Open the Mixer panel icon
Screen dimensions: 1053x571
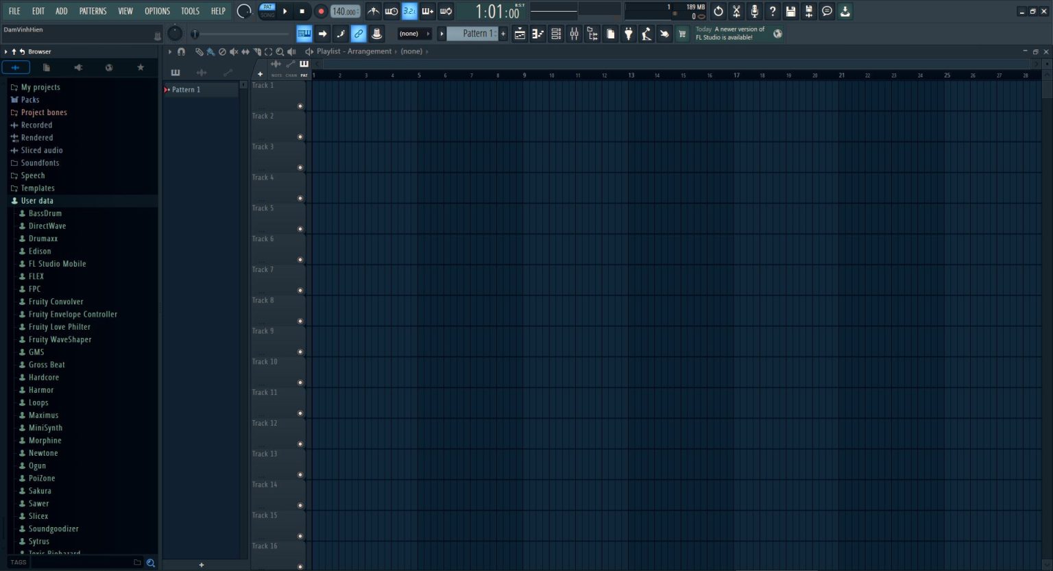(x=574, y=34)
